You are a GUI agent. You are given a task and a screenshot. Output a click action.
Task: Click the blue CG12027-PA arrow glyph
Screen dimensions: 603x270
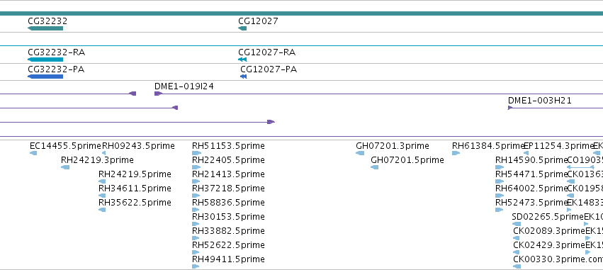point(244,77)
